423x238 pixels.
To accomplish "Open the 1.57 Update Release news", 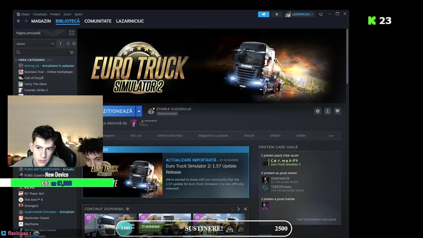I will (201, 169).
